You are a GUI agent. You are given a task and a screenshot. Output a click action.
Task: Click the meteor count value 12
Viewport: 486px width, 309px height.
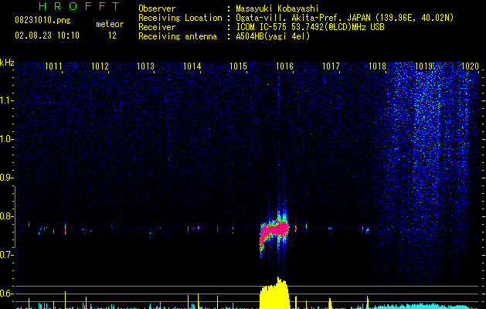pos(112,36)
